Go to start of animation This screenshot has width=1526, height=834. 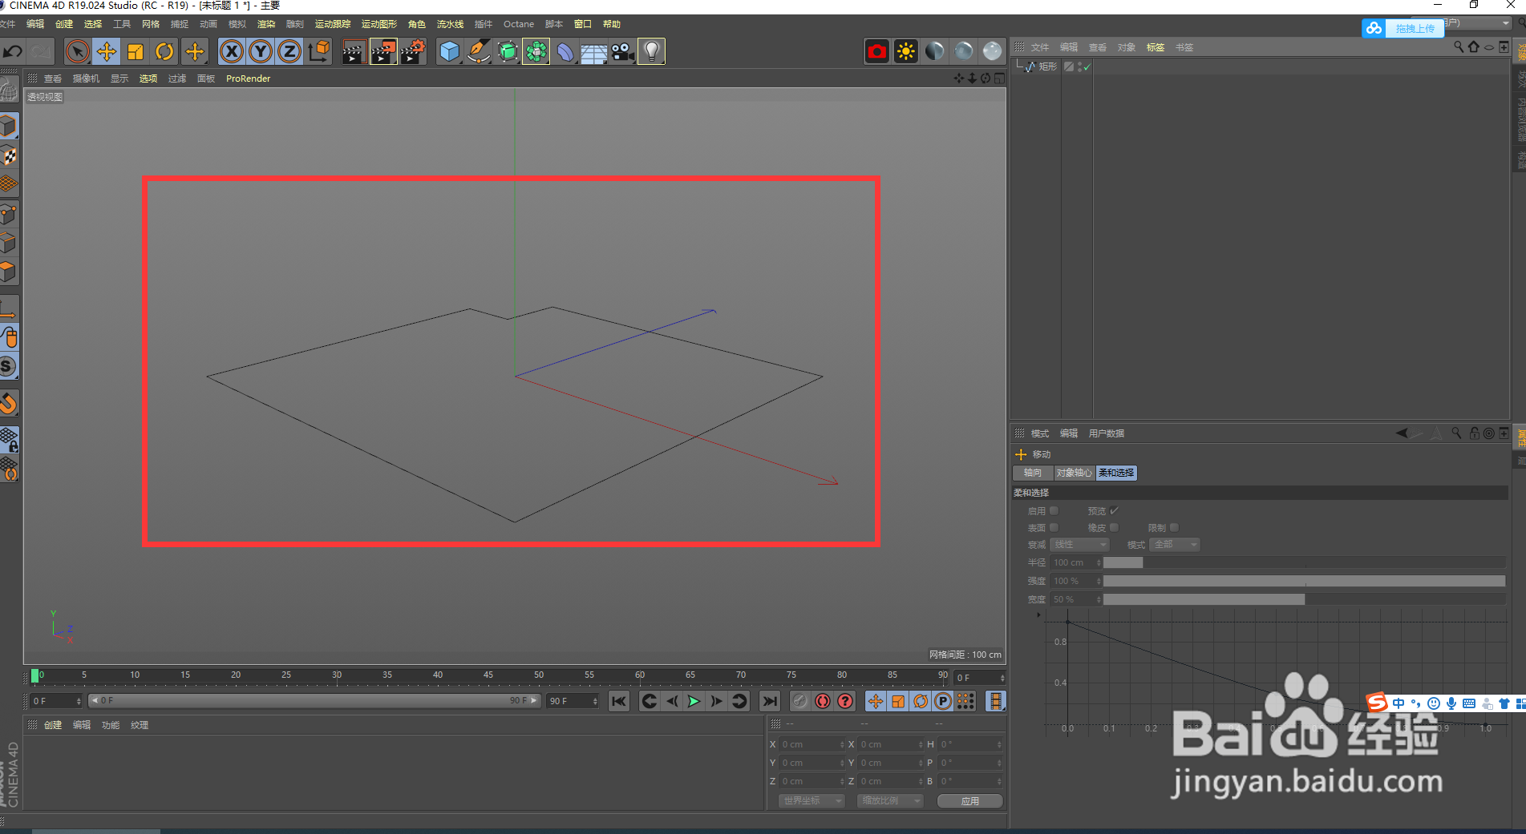(618, 701)
